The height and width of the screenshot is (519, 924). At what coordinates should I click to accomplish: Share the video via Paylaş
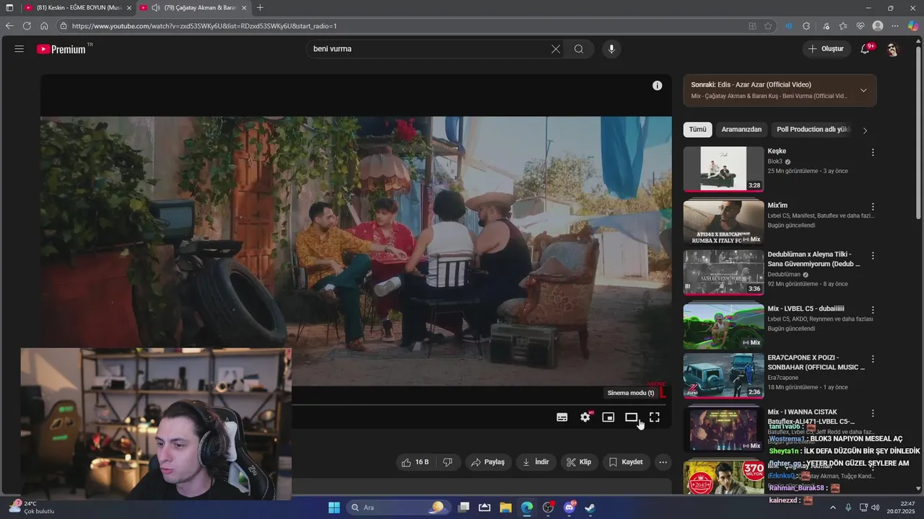[x=487, y=462]
